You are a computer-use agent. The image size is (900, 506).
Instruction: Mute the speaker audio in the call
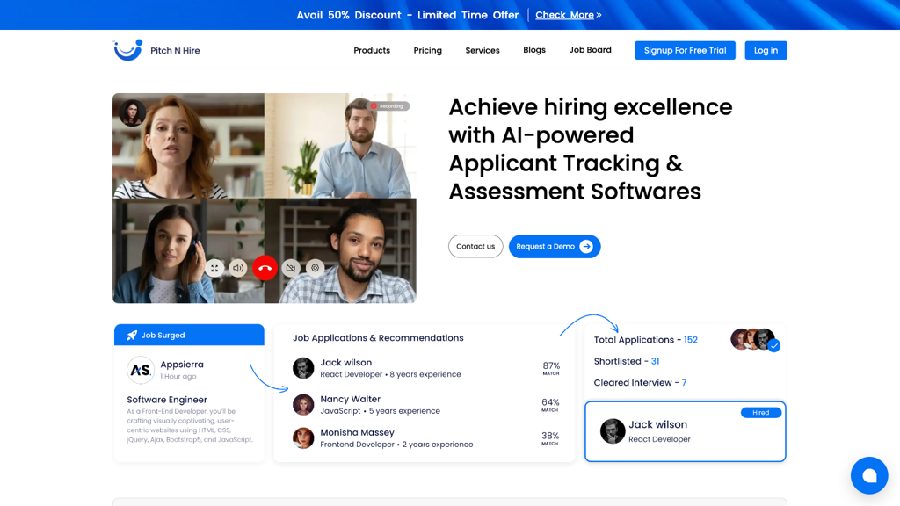(238, 268)
